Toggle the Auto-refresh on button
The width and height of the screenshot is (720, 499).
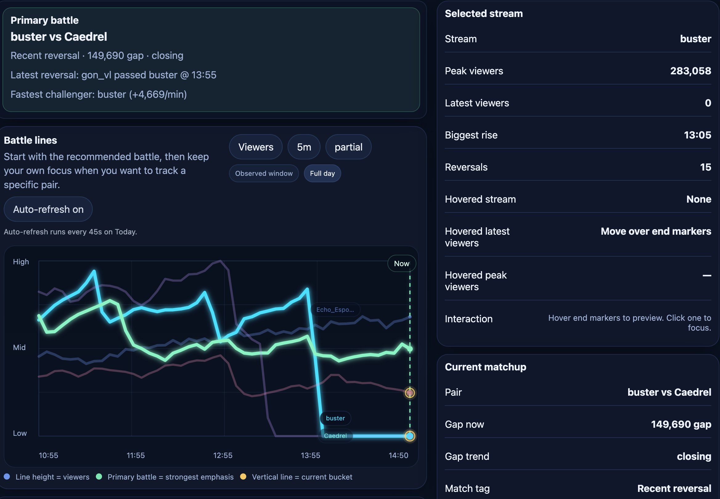point(48,209)
